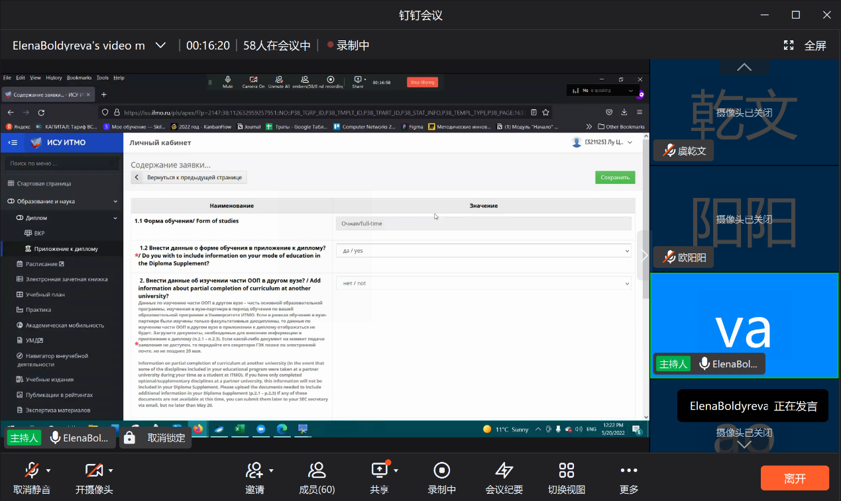Unmute microphone with 取消静音 button
841x501 pixels.
coord(31,478)
